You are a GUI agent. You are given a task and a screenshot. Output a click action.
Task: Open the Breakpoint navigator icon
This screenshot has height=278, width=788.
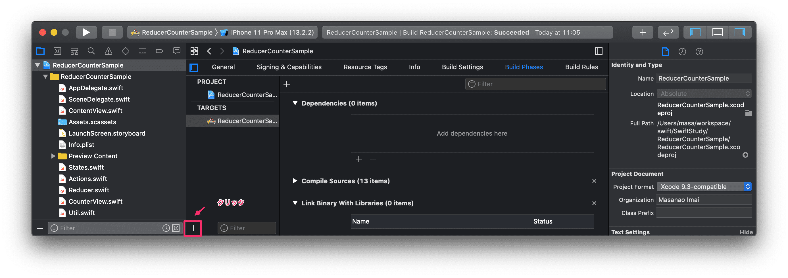point(159,51)
